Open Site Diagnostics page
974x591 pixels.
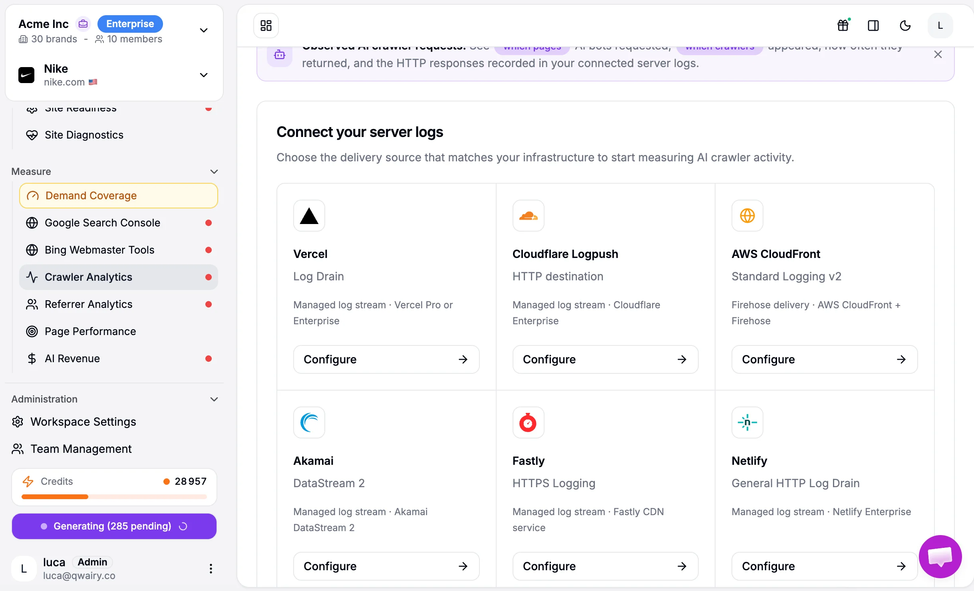click(x=119, y=135)
